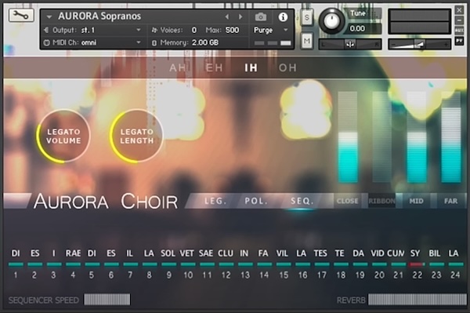The height and width of the screenshot is (313, 470).
Task: Select sequencer step 10 syllable VET
Action: point(187,253)
